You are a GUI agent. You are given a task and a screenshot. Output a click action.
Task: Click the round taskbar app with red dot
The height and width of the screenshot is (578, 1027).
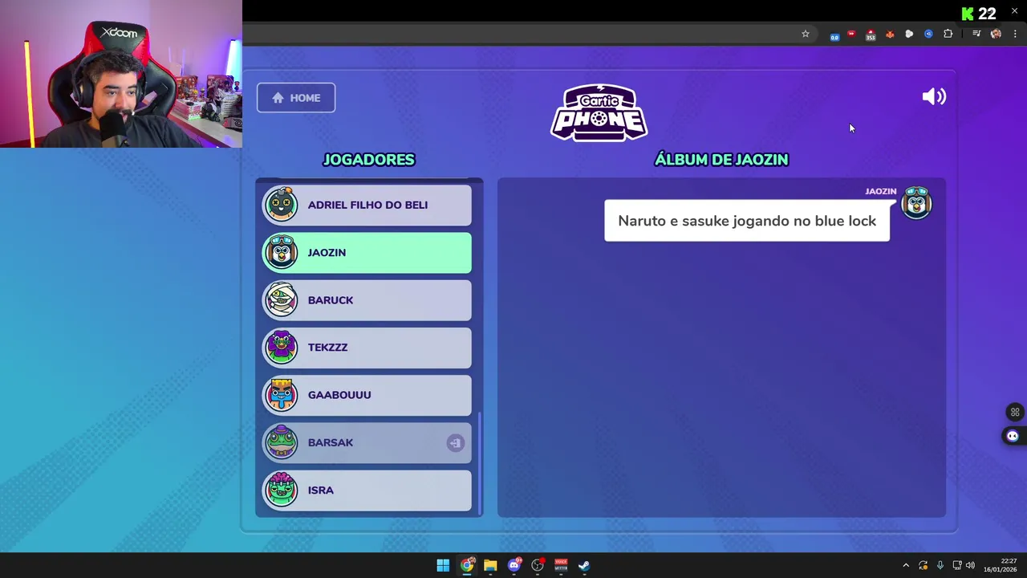click(x=538, y=565)
